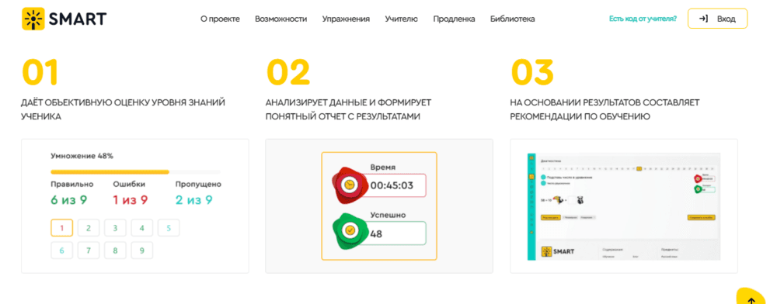Open the Библиотека page
Image resolution: width=777 pixels, height=304 pixels.
pos(512,19)
